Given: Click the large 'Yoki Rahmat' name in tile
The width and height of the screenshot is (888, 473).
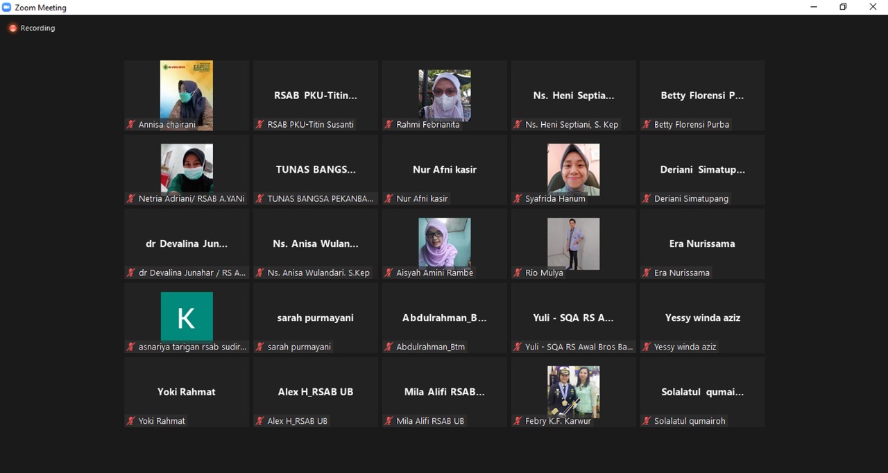Looking at the screenshot, I should pyautogui.click(x=187, y=392).
